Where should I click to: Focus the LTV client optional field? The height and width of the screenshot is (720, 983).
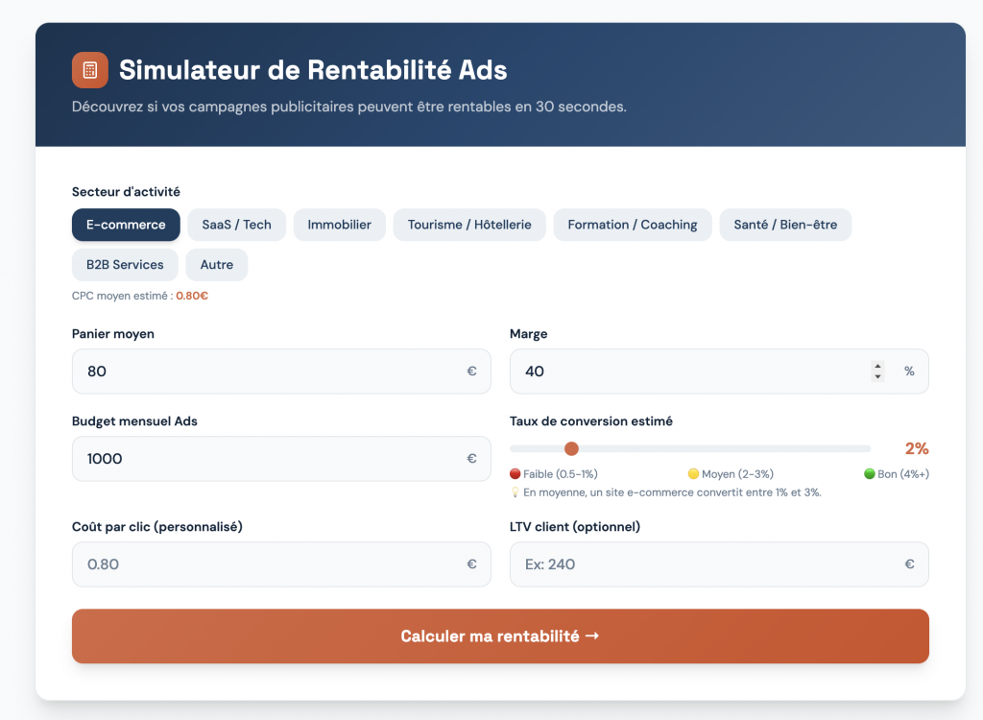pyautogui.click(x=706, y=564)
